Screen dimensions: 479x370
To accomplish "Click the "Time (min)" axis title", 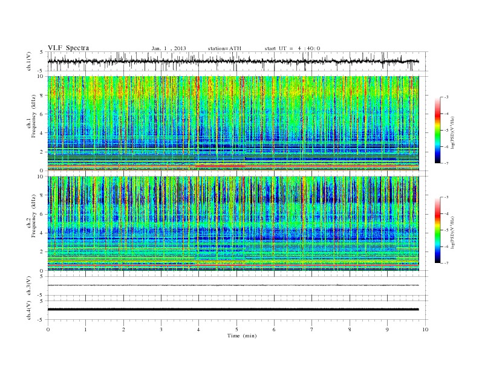I will coord(242,336).
